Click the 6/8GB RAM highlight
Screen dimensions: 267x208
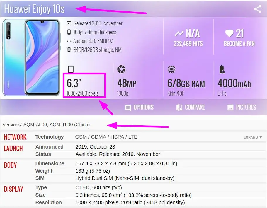click(186, 83)
